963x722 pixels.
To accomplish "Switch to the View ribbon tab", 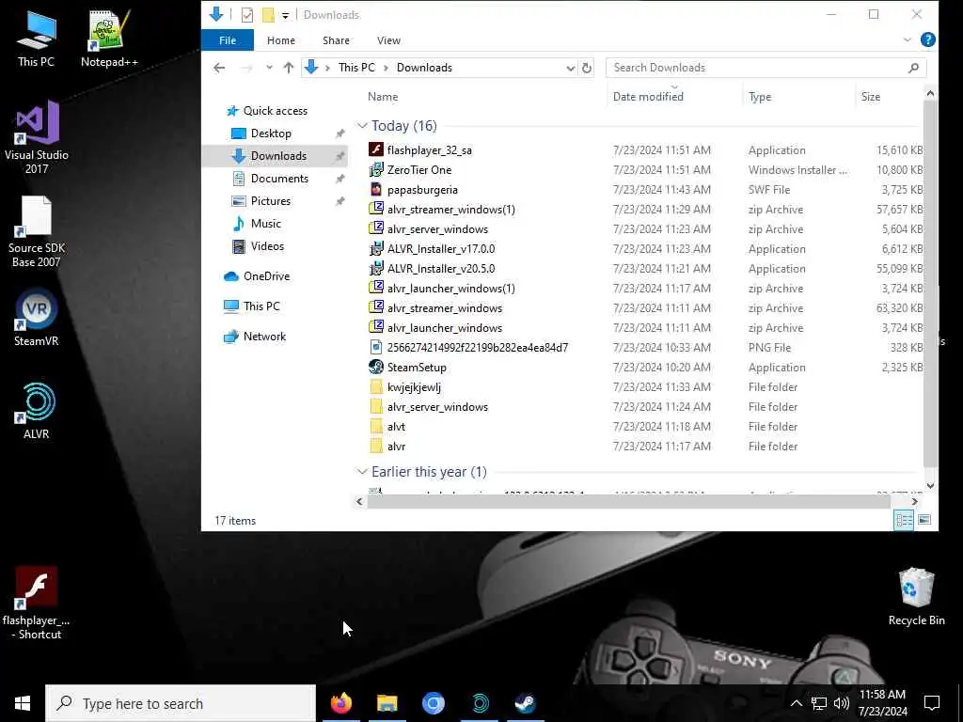I will [388, 39].
